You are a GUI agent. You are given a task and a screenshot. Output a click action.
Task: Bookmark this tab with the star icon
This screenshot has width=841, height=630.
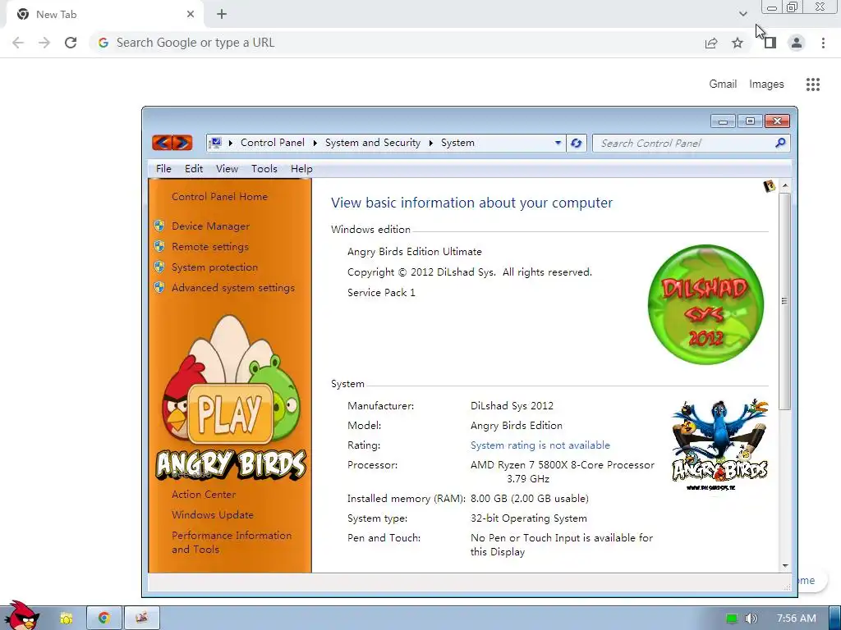point(738,43)
